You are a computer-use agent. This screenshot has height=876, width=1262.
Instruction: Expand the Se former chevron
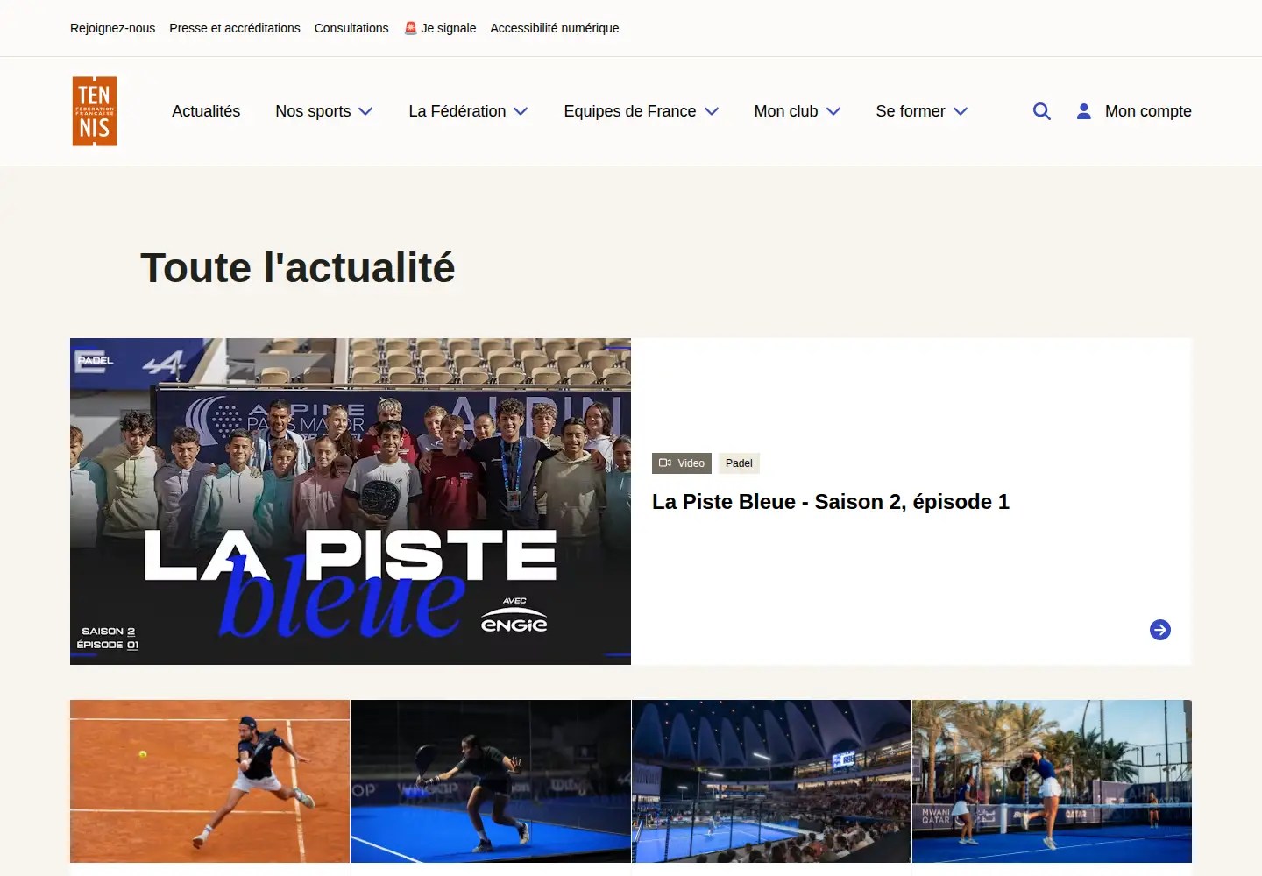click(x=961, y=111)
